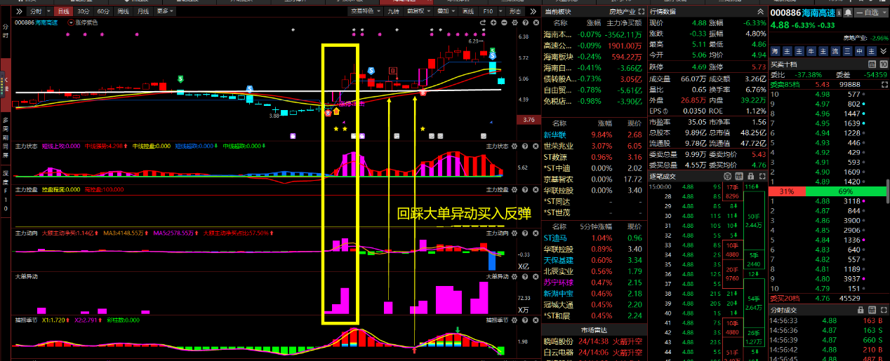Toggle the lock icon in 分时成交 header
Viewport: 890px width, 361px height.
[x=862, y=309]
